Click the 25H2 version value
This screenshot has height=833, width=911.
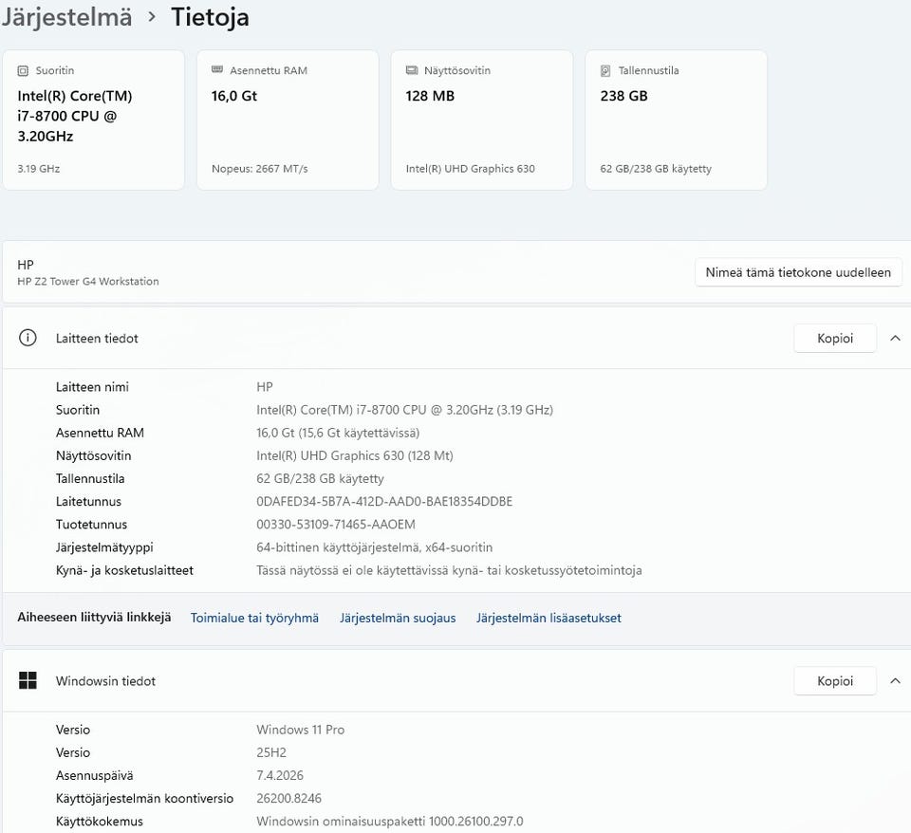[271, 752]
